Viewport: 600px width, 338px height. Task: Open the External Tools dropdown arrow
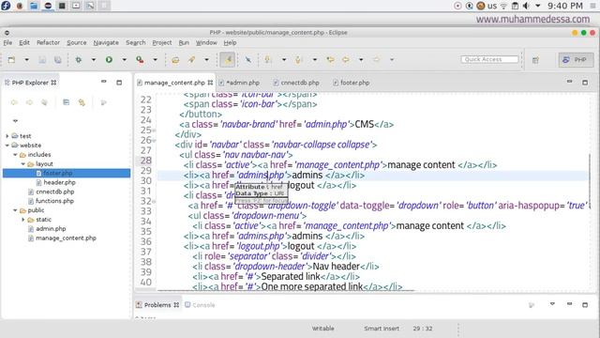tap(155, 60)
